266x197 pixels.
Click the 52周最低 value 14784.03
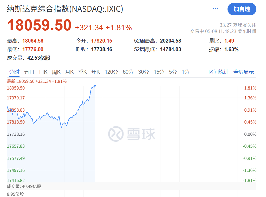point(171,49)
